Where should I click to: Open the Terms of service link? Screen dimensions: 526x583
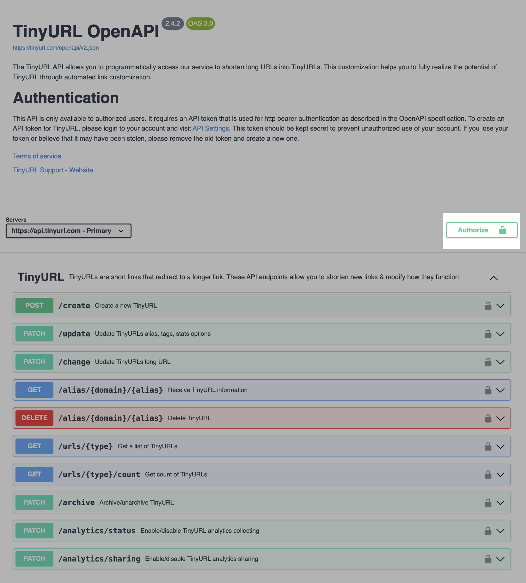tap(37, 156)
